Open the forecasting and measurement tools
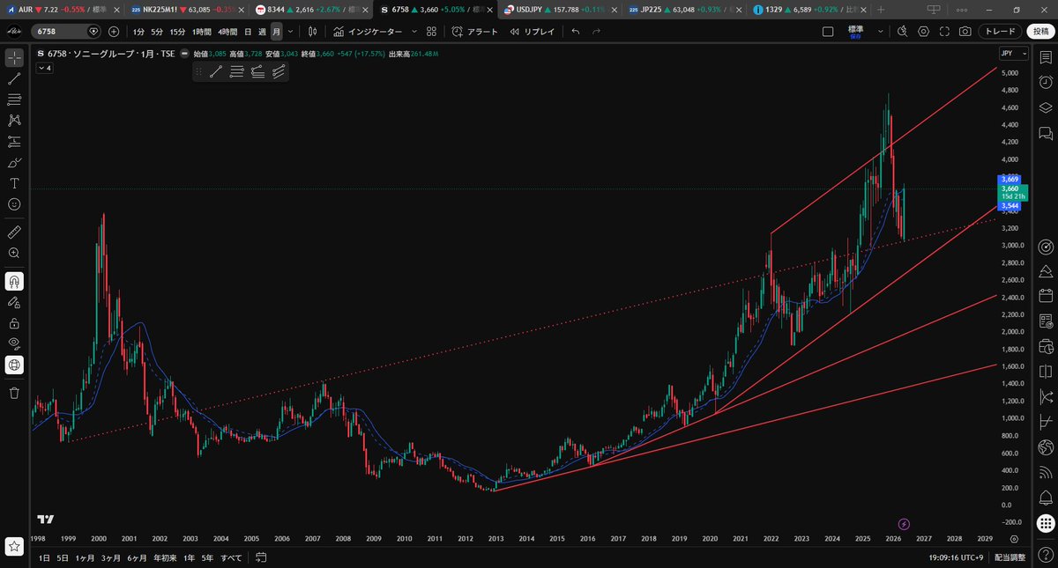This screenshot has height=568, width=1058. pyautogui.click(x=14, y=141)
